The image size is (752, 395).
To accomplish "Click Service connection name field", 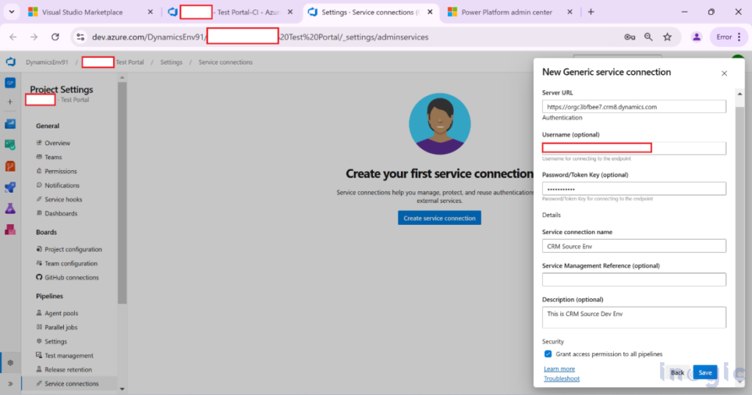I will [x=634, y=246].
